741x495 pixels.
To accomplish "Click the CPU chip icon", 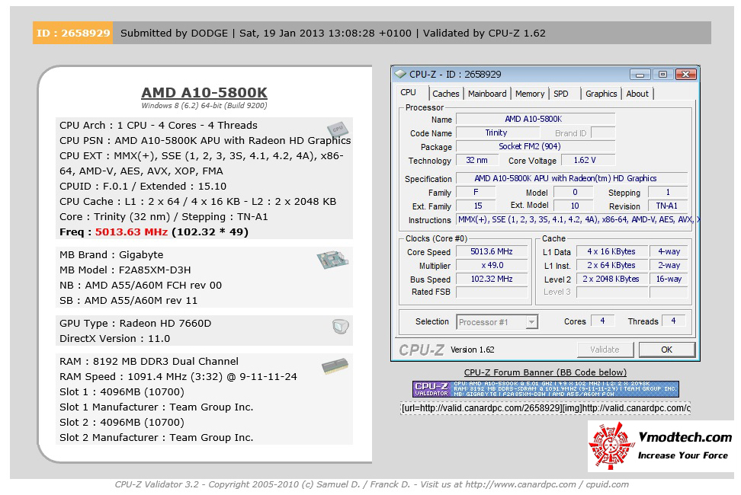I will pyautogui.click(x=338, y=129).
